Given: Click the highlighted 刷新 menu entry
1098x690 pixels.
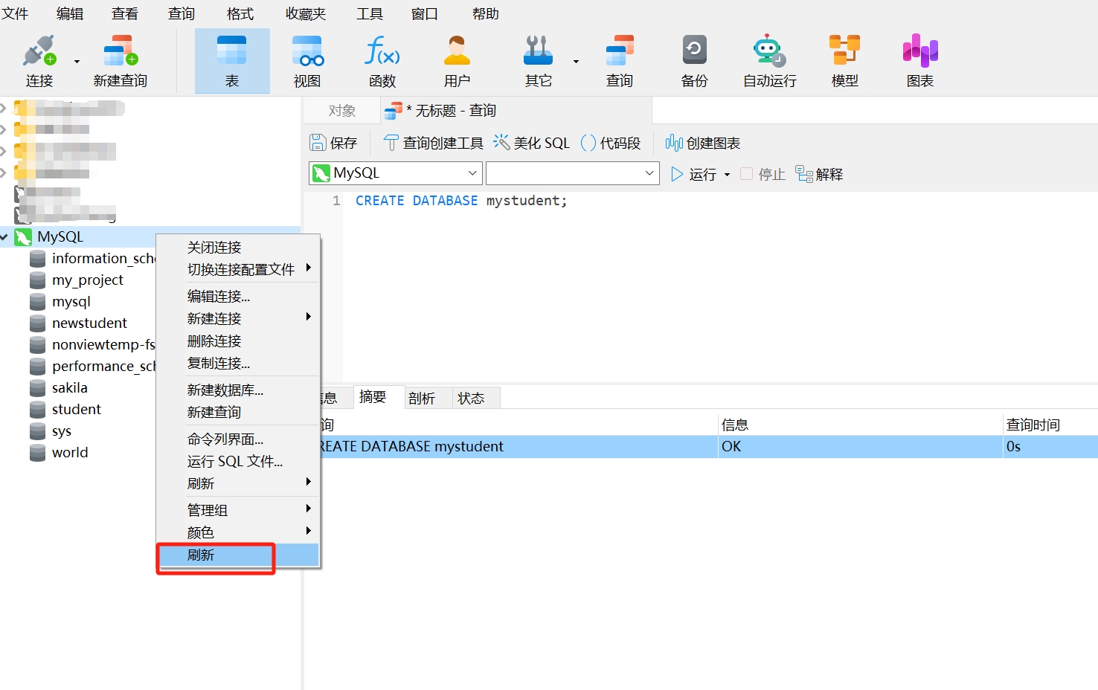Looking at the screenshot, I should tap(238, 555).
